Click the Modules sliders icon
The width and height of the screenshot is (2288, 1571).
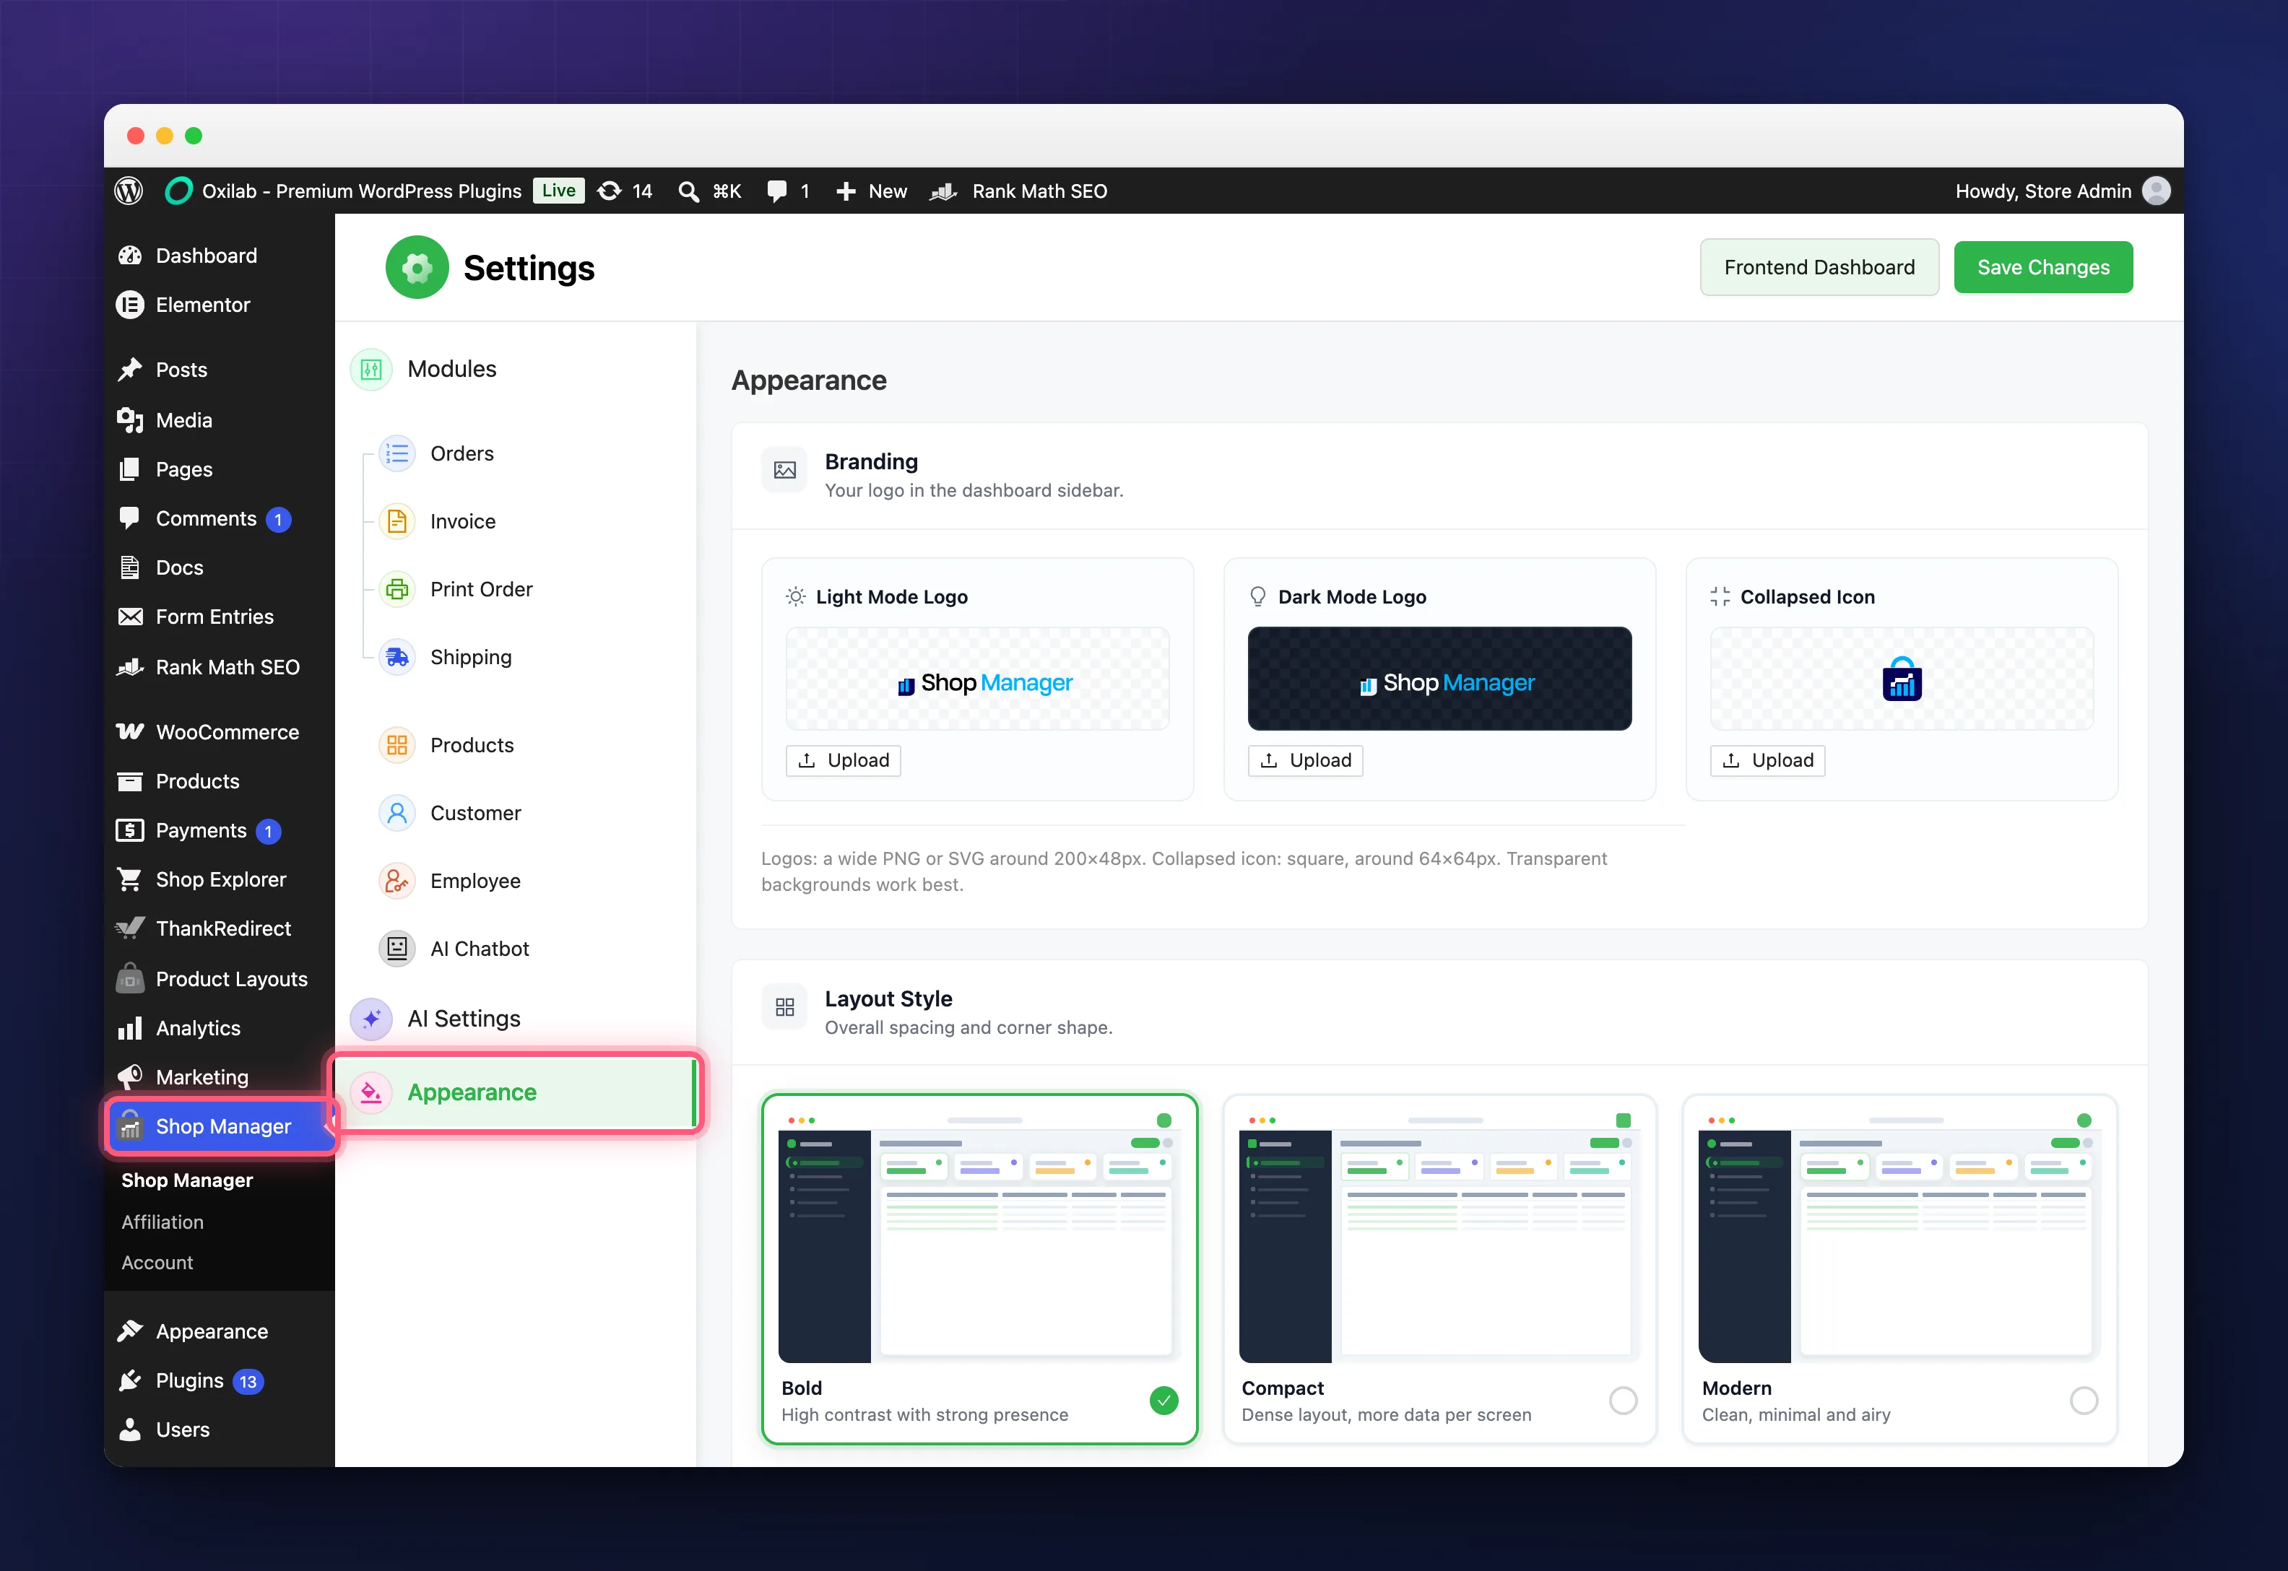pyautogui.click(x=371, y=369)
